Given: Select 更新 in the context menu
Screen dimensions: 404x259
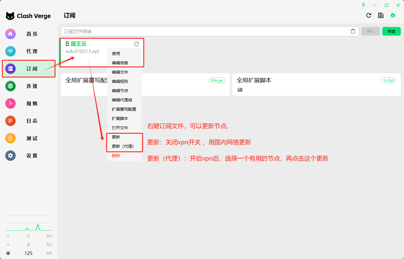Looking at the screenshot, I should (x=116, y=137).
